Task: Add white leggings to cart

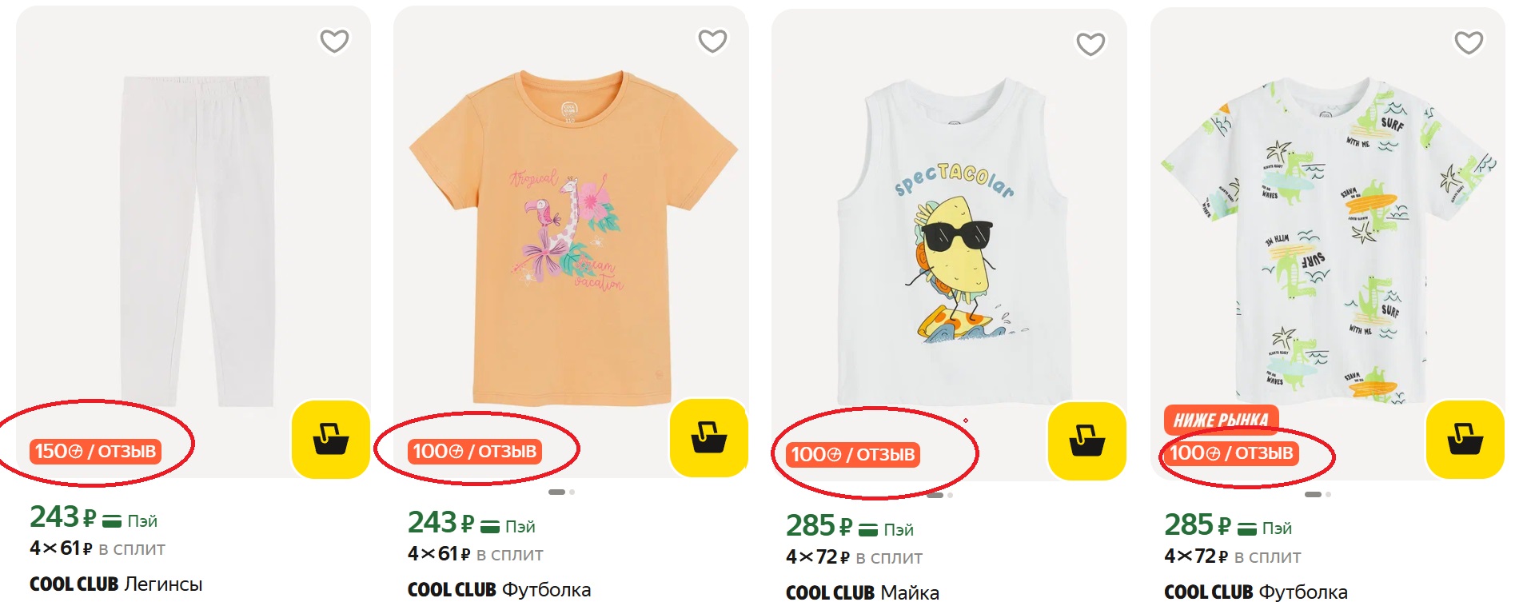Action: point(330,439)
